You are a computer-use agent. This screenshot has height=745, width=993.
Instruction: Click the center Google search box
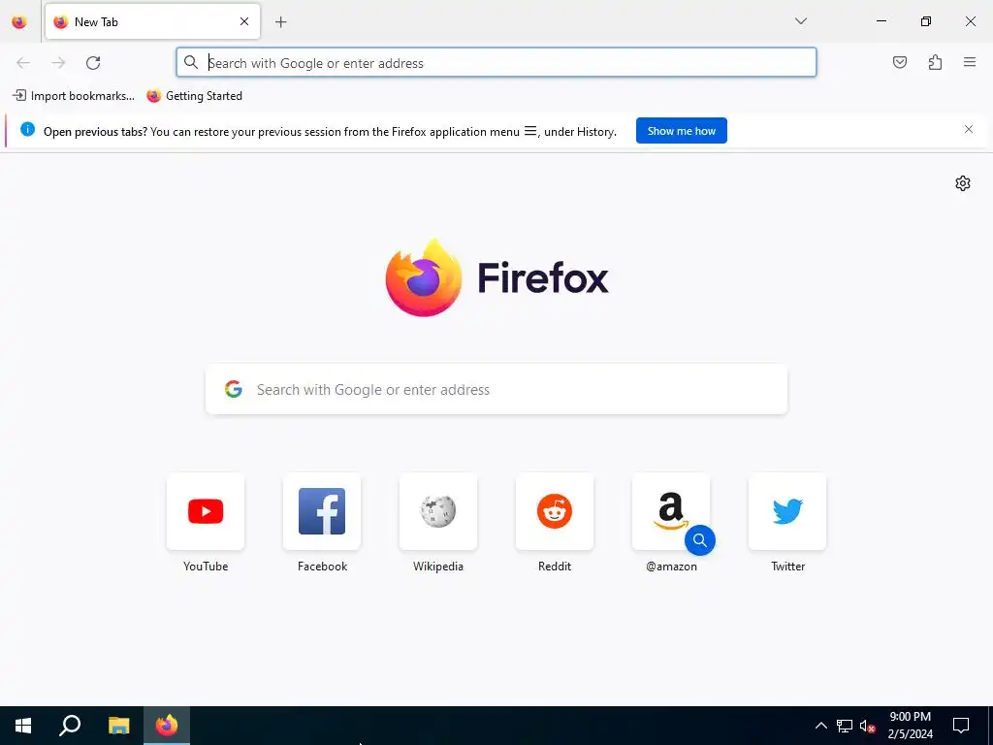tap(496, 390)
